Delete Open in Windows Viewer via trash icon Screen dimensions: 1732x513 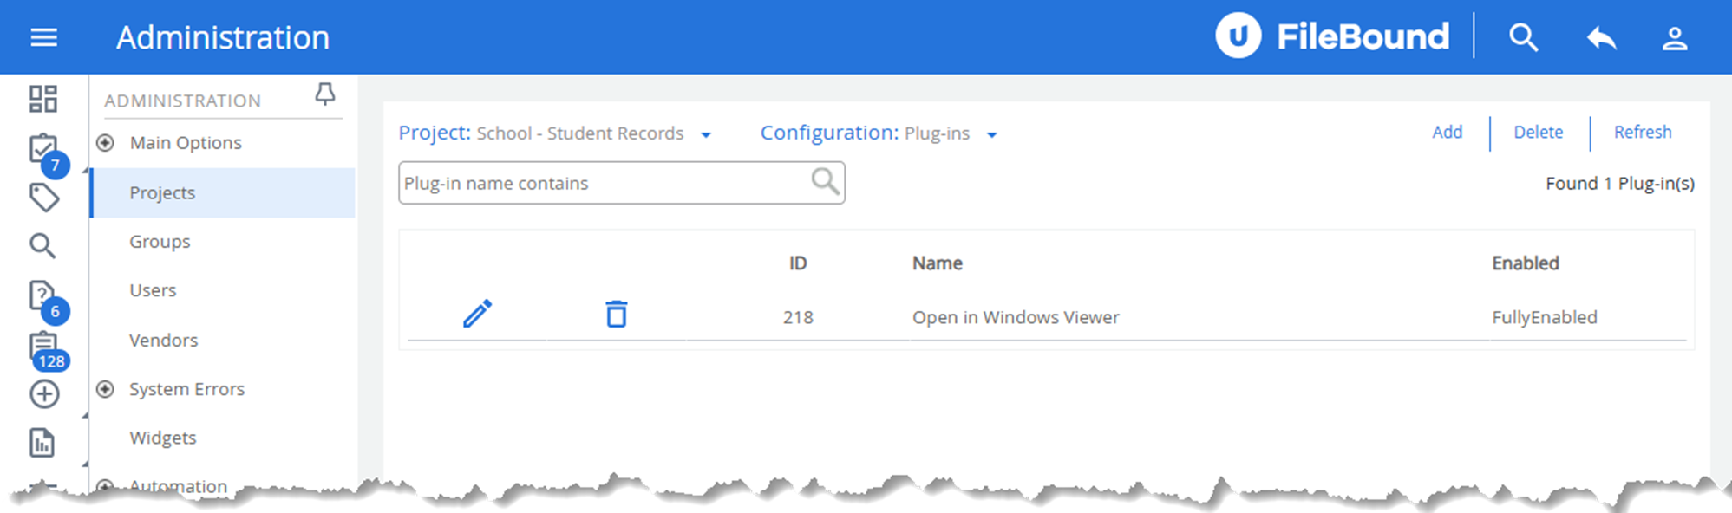[616, 314]
